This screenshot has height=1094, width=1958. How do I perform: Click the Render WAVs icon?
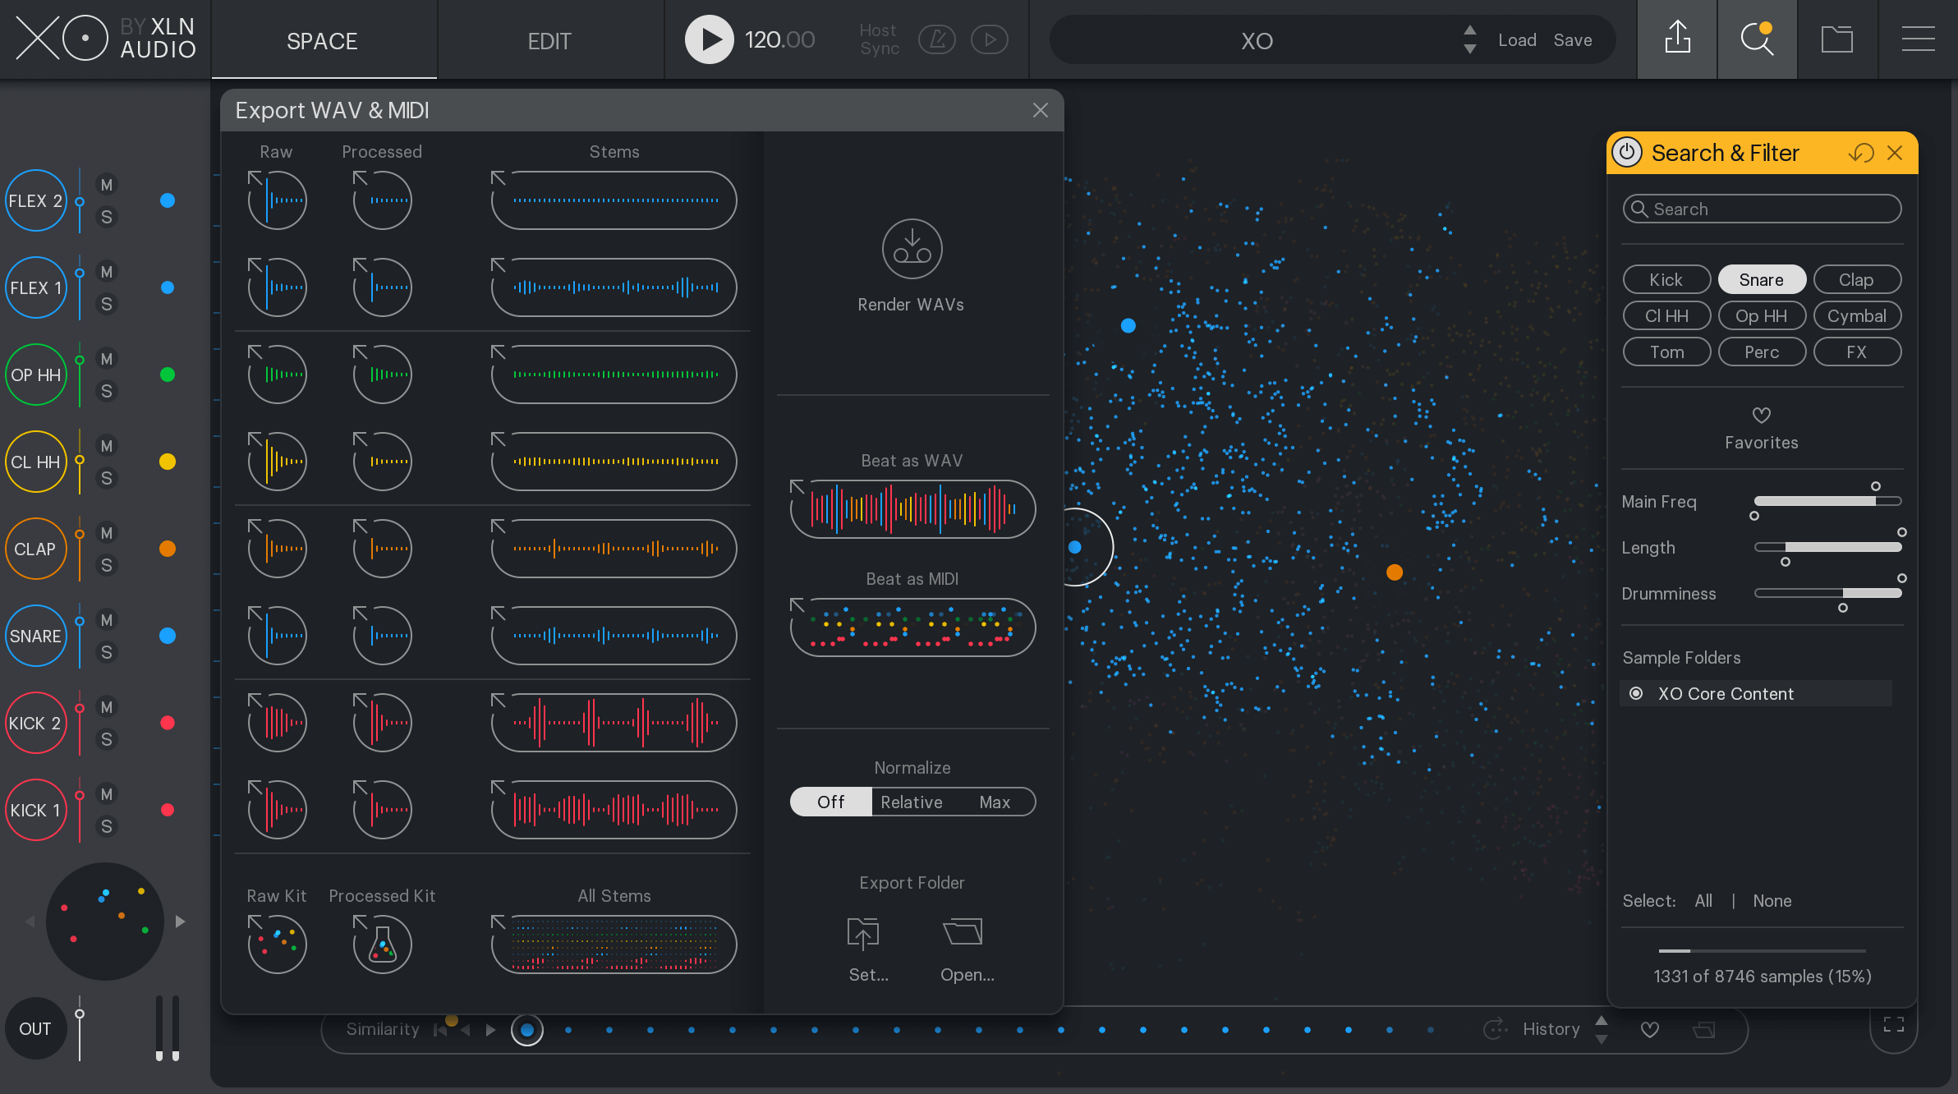click(x=912, y=249)
